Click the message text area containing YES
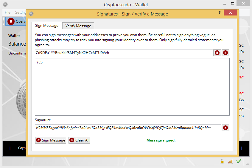This screenshot has width=252, height=168. point(132,87)
